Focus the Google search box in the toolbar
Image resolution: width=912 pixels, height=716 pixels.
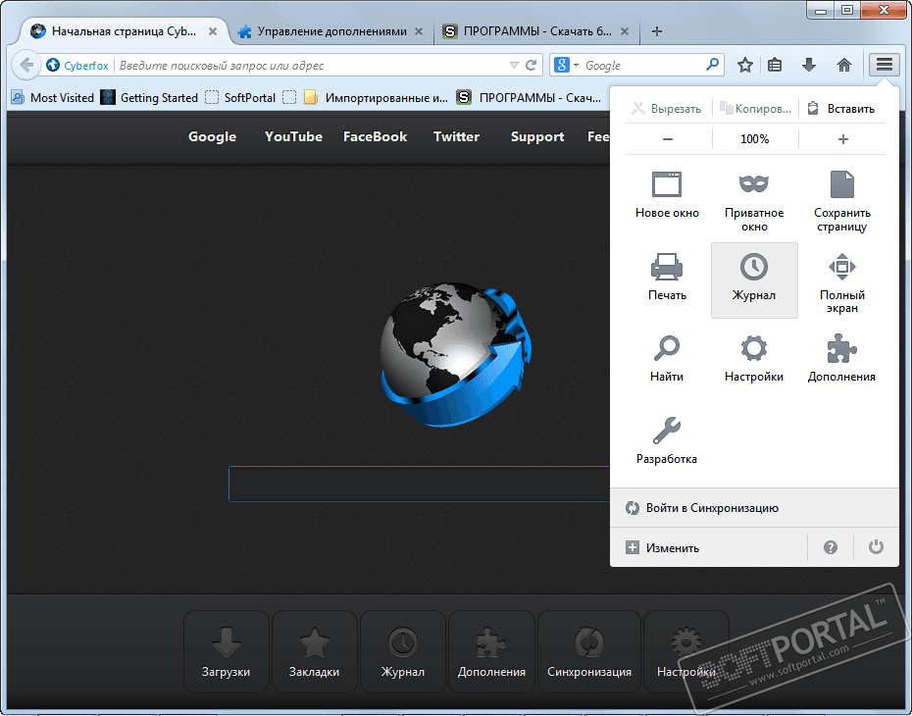pyautogui.click(x=643, y=65)
